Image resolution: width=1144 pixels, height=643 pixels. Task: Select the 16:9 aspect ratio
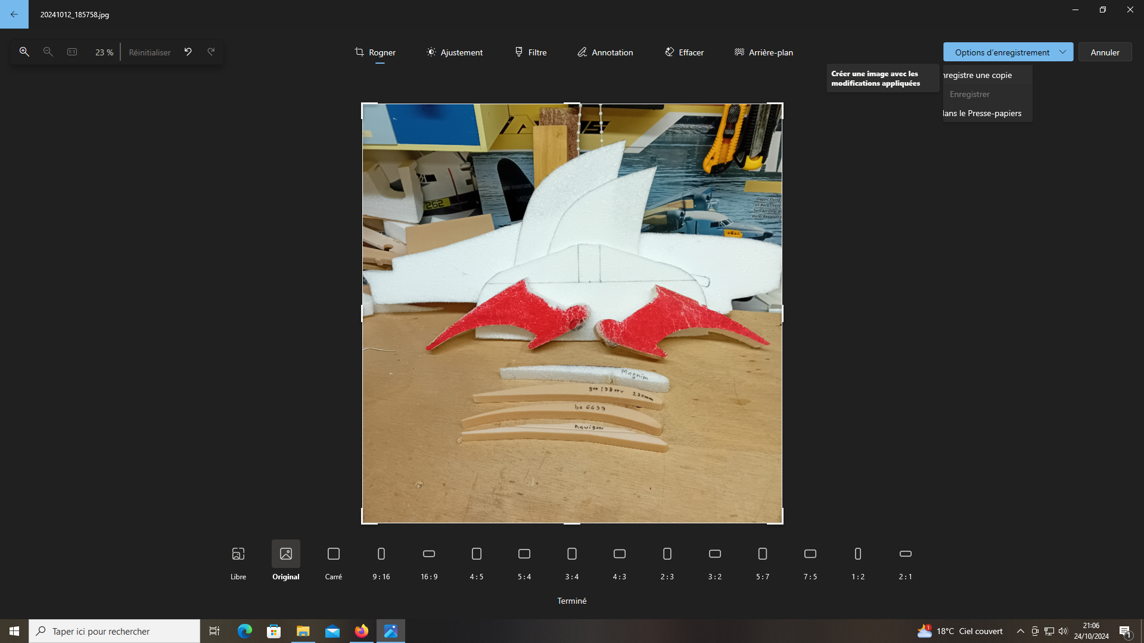pos(429,562)
